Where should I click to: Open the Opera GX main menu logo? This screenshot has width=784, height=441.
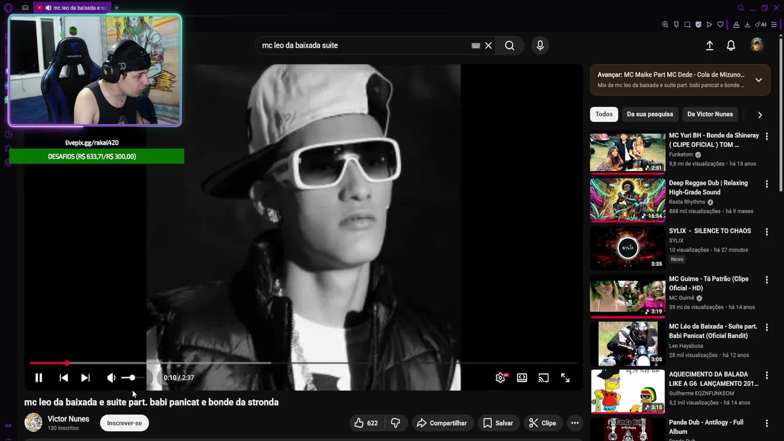click(x=8, y=8)
